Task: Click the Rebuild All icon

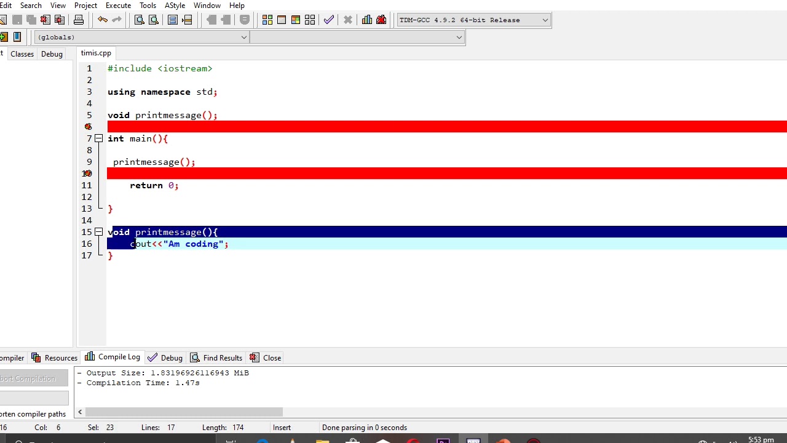Action: 310,20
